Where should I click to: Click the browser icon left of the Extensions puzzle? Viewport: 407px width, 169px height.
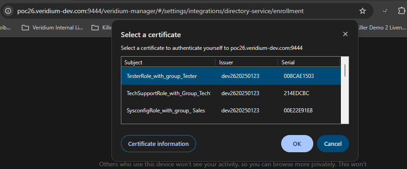[385, 11]
